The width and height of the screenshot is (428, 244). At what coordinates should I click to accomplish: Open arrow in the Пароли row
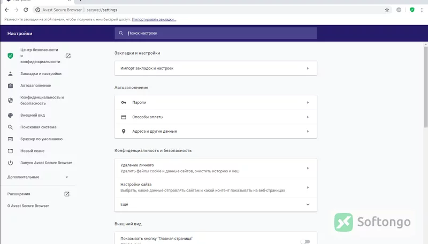click(x=308, y=103)
